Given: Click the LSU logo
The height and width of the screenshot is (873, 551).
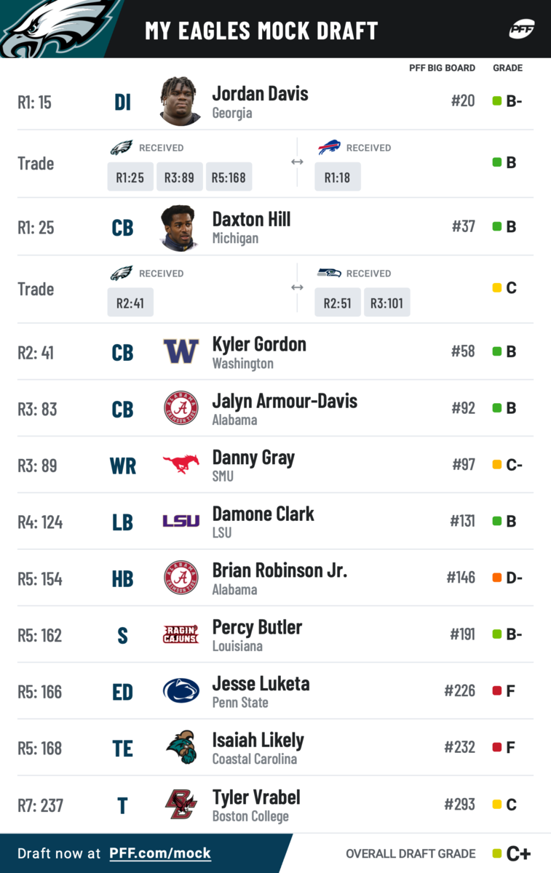Looking at the screenshot, I should (x=181, y=521).
